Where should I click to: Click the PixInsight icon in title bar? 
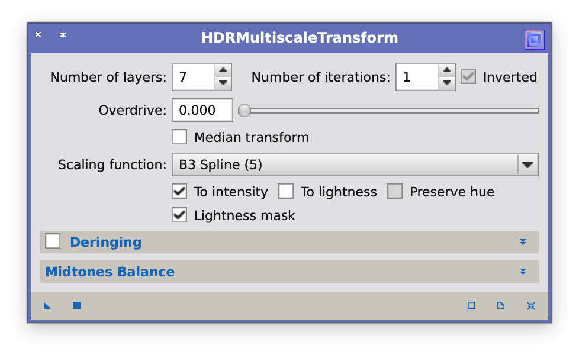(534, 40)
